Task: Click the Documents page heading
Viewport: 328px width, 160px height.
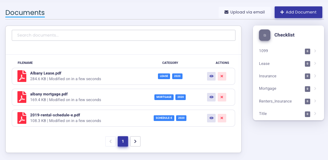Action: point(25,13)
